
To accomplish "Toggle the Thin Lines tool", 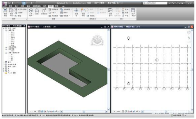I will click(18, 16).
